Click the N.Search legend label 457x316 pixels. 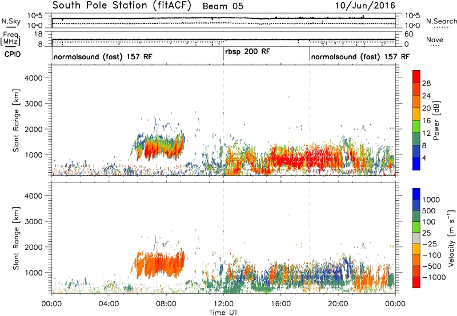[441, 21]
